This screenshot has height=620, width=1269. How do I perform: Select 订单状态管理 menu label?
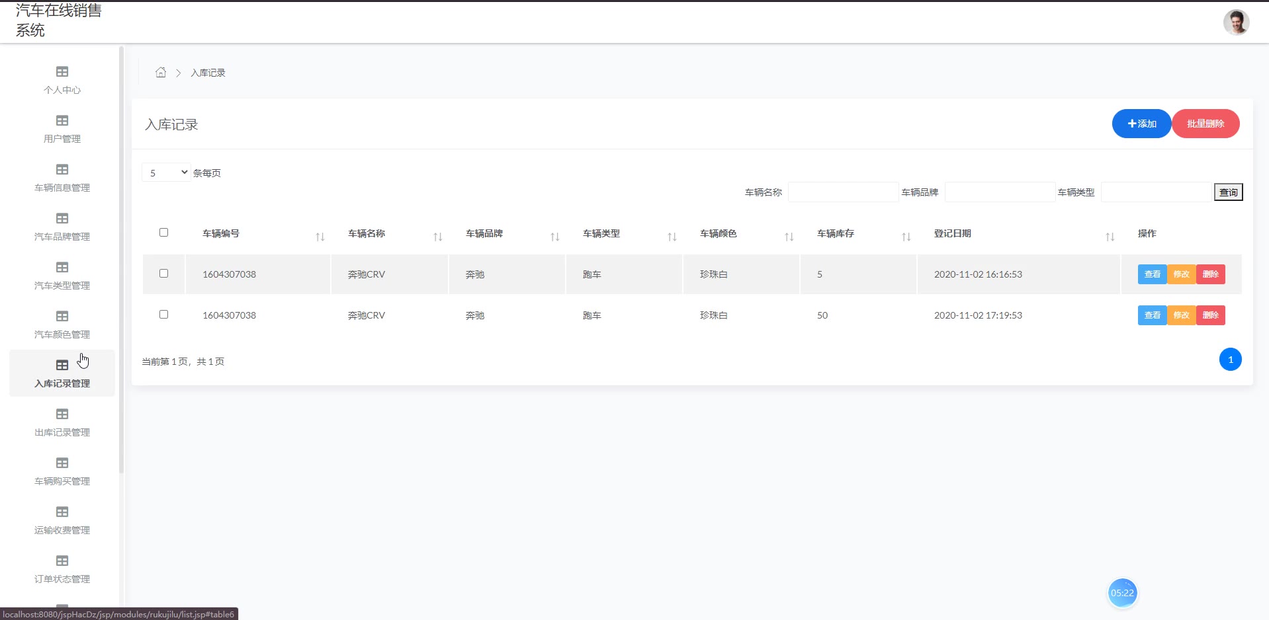tap(62, 579)
